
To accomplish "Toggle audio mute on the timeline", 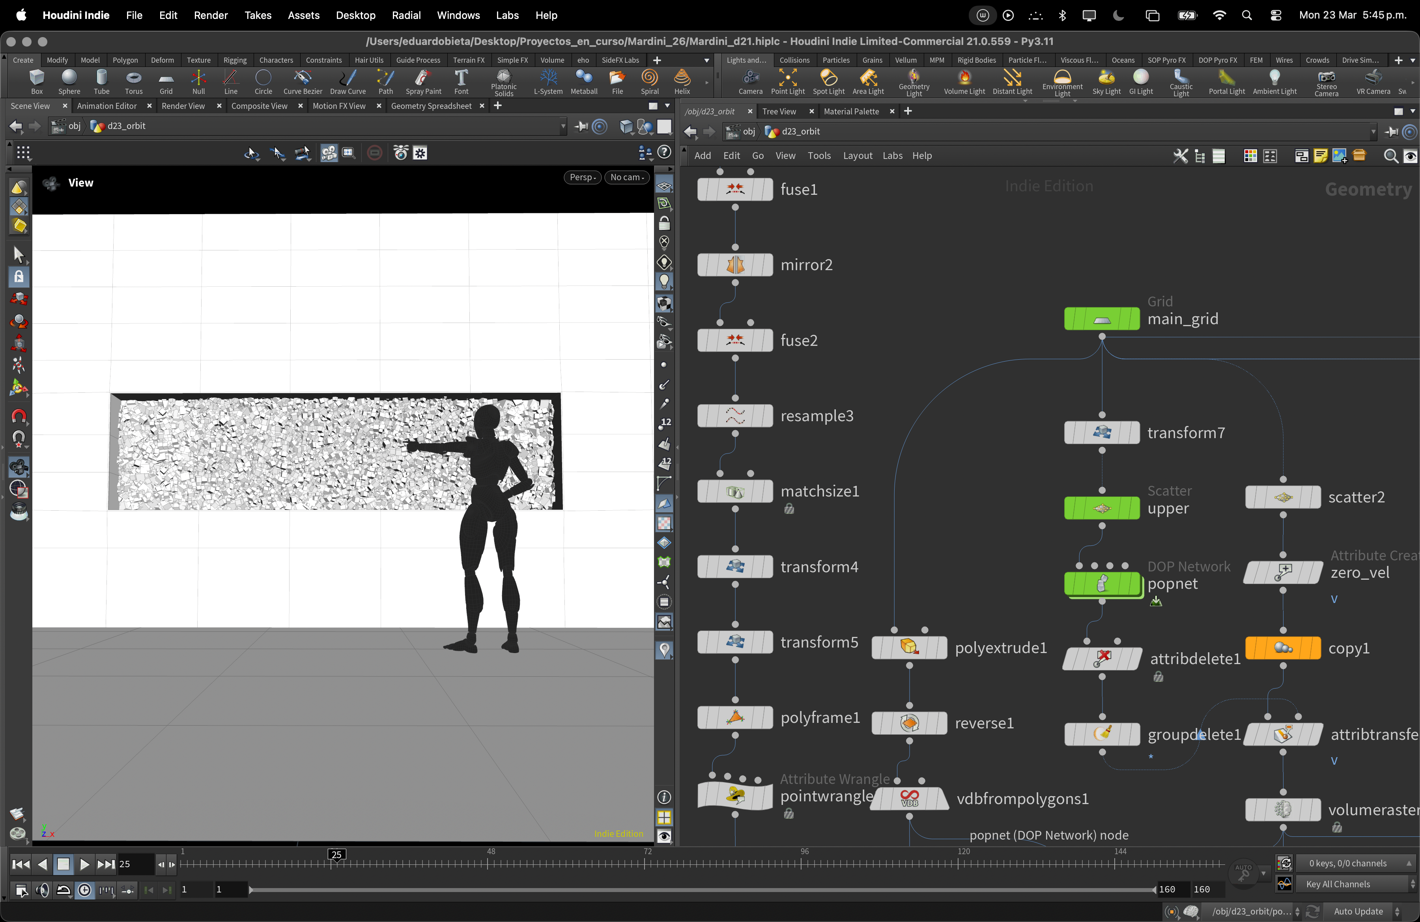I will pyautogui.click(x=42, y=890).
